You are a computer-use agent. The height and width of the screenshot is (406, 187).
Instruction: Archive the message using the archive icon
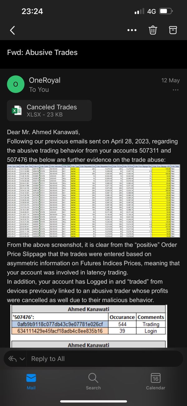click(x=173, y=30)
